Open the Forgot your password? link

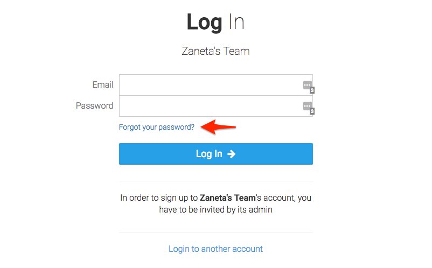pos(157,127)
